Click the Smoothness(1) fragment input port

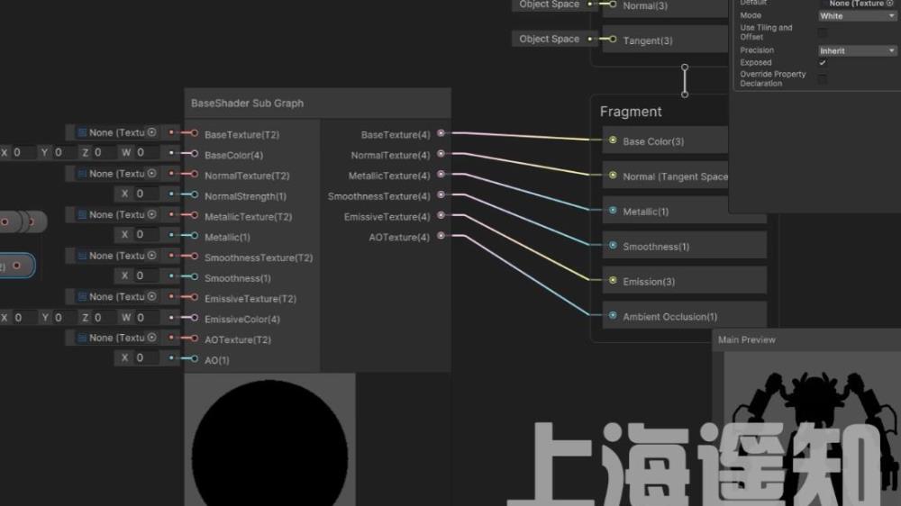coord(613,246)
